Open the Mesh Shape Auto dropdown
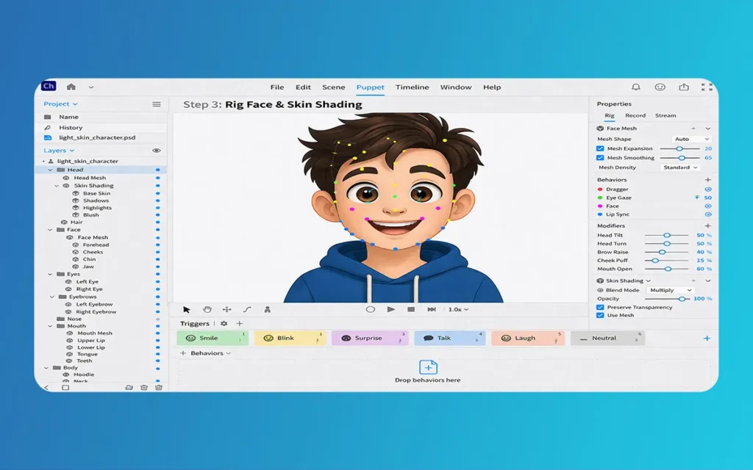This screenshot has width=753, height=470. pyautogui.click(x=692, y=139)
